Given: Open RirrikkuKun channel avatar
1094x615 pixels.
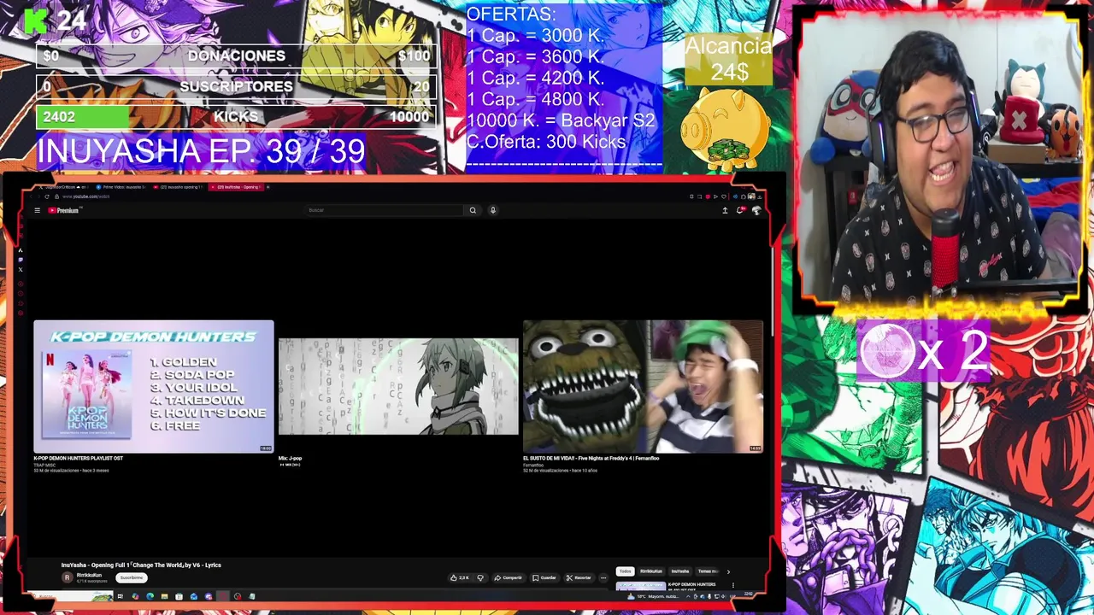Looking at the screenshot, I should [x=68, y=577].
